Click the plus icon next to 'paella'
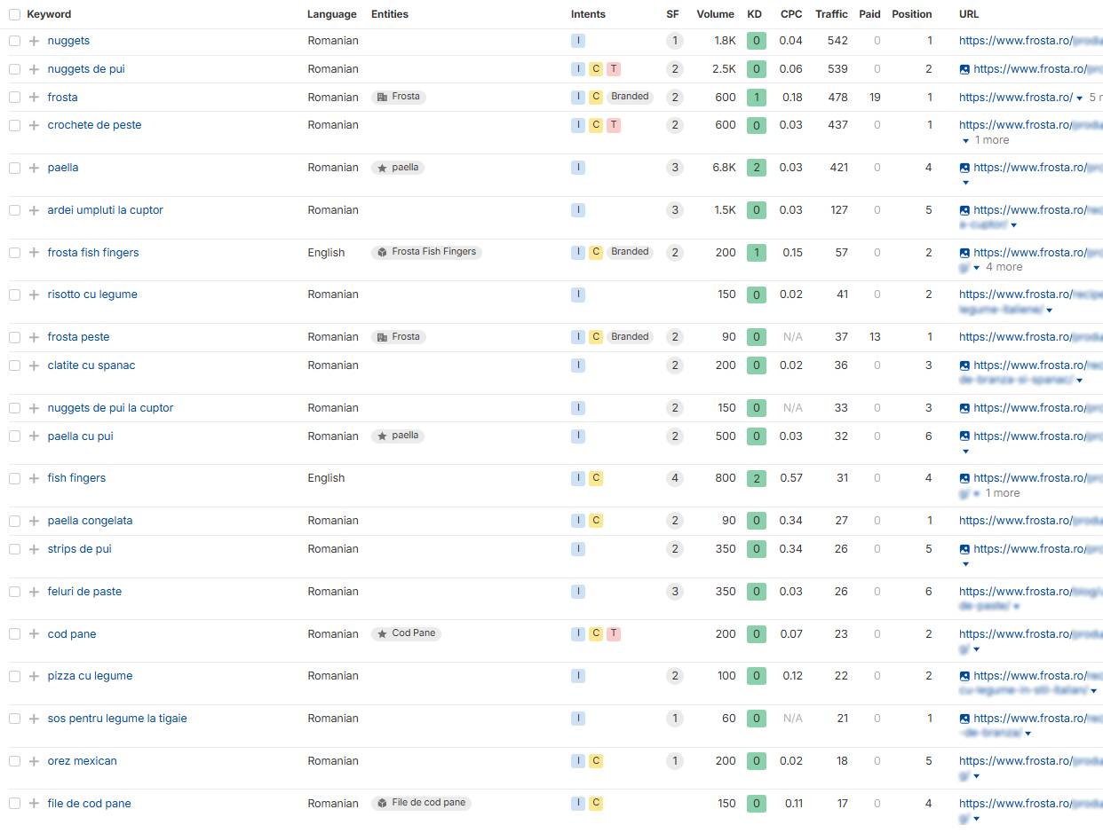The image size is (1103, 833). 34,168
